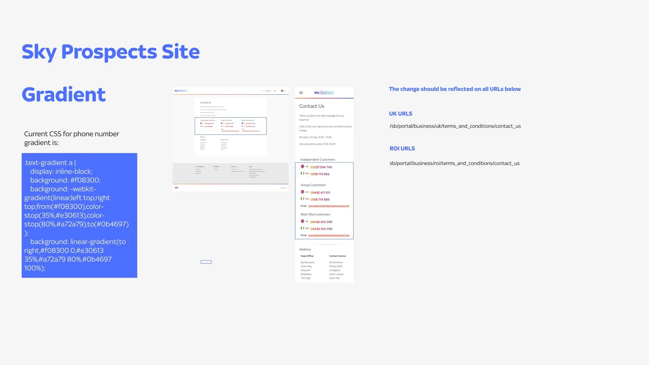The width and height of the screenshot is (649, 365).
Task: Click the Multi Site Customers email link in mobile mockup
Action: click(329, 235)
